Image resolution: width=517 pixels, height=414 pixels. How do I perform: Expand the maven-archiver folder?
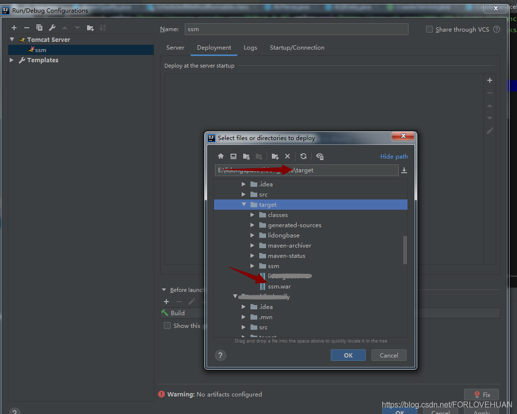pyautogui.click(x=252, y=245)
